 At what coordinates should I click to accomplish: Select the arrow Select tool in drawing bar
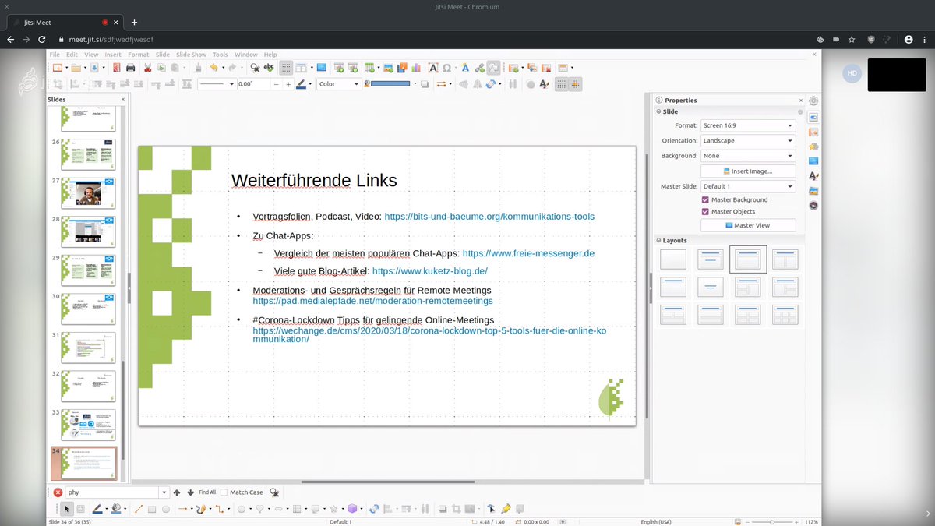click(67, 509)
